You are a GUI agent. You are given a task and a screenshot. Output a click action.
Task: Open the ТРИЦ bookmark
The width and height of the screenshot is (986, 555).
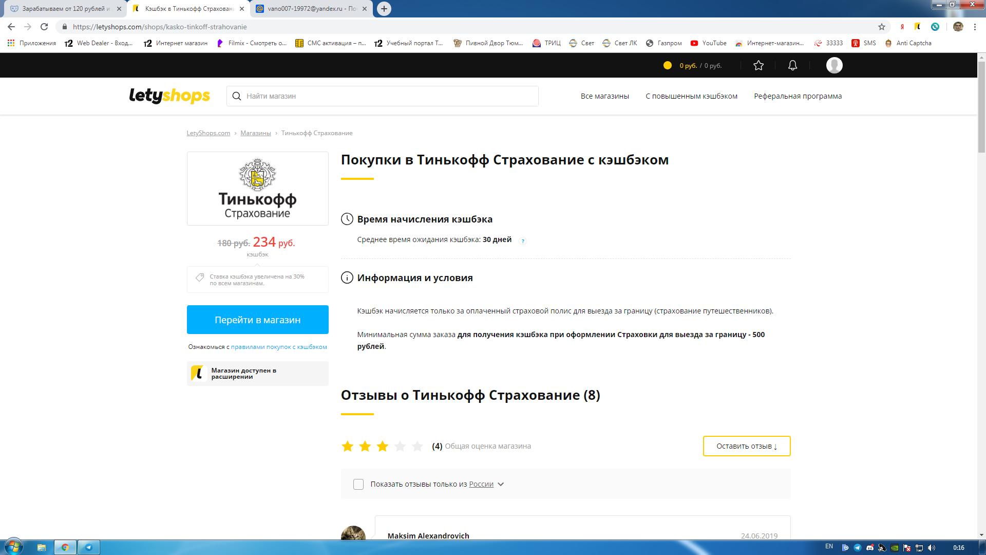click(x=546, y=43)
